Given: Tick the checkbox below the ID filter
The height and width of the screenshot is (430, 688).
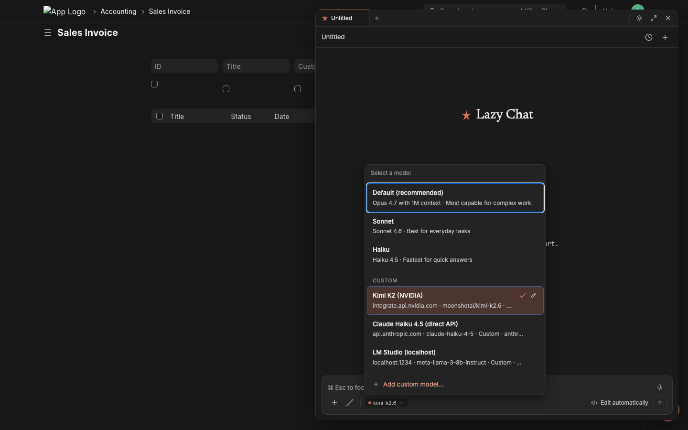Looking at the screenshot, I should [x=154, y=84].
